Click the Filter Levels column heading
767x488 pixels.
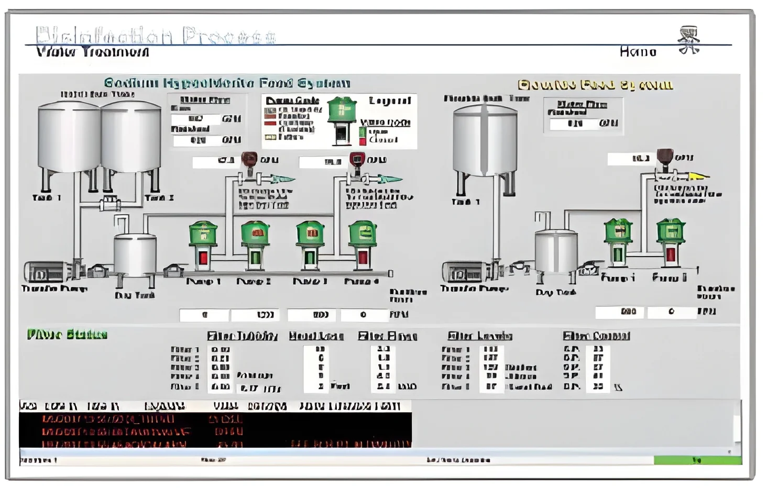[x=480, y=336]
